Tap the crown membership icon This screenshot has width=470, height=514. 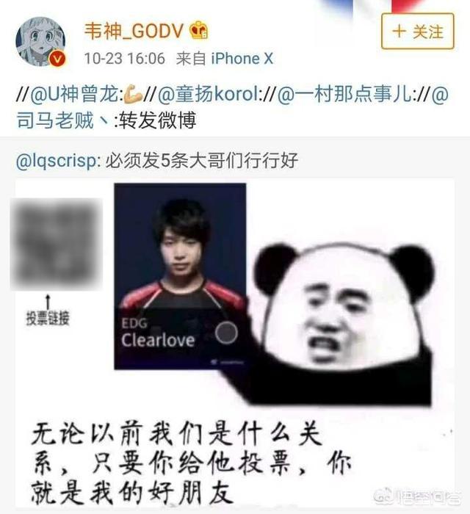tap(198, 31)
